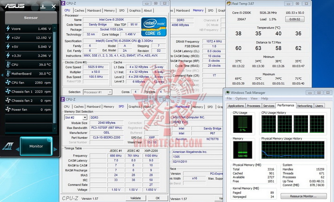
Task: Click the Sensor header in ASUS panel
Action: pos(31,18)
